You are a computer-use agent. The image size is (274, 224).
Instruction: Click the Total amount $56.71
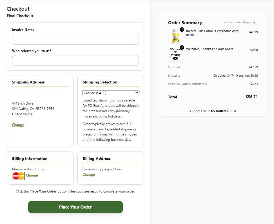(x=252, y=97)
